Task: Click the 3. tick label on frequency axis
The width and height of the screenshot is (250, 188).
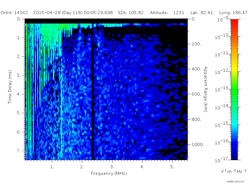Action: (x=112, y=167)
